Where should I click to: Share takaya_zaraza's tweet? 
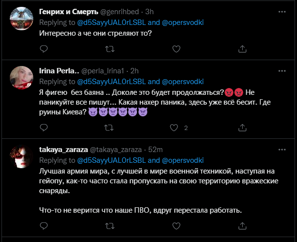pyautogui.click(x=241, y=225)
